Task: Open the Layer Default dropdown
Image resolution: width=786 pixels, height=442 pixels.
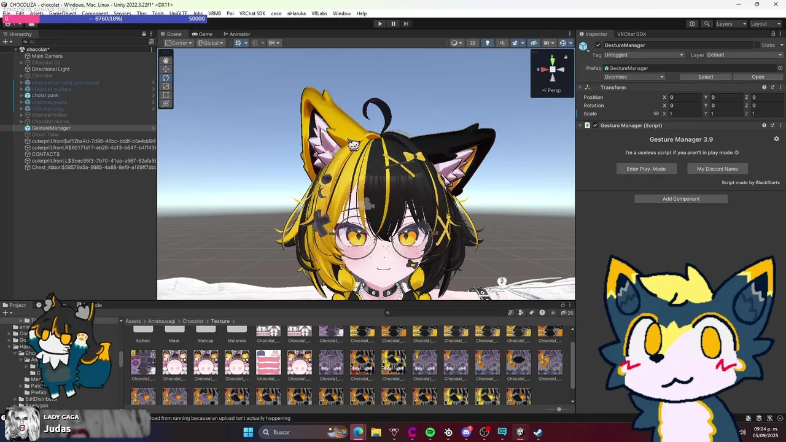Action: pos(744,55)
